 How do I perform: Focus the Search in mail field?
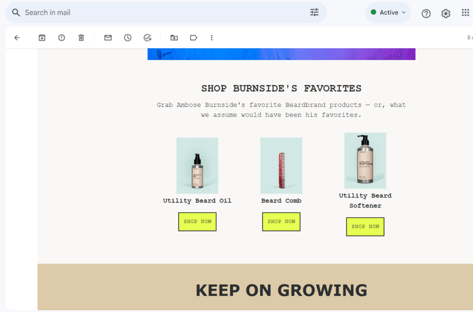166,12
